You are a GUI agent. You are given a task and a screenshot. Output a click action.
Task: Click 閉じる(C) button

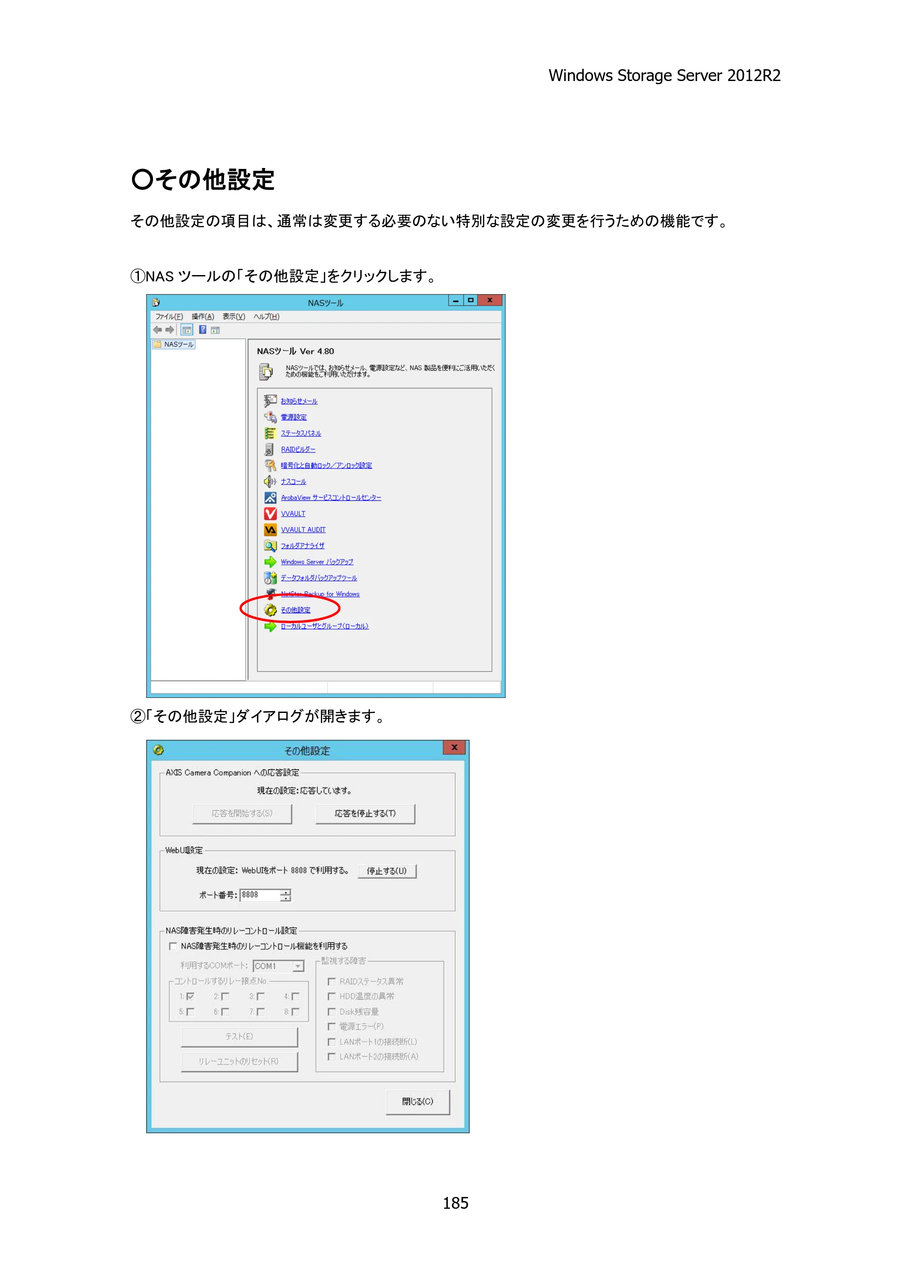pyautogui.click(x=418, y=1101)
